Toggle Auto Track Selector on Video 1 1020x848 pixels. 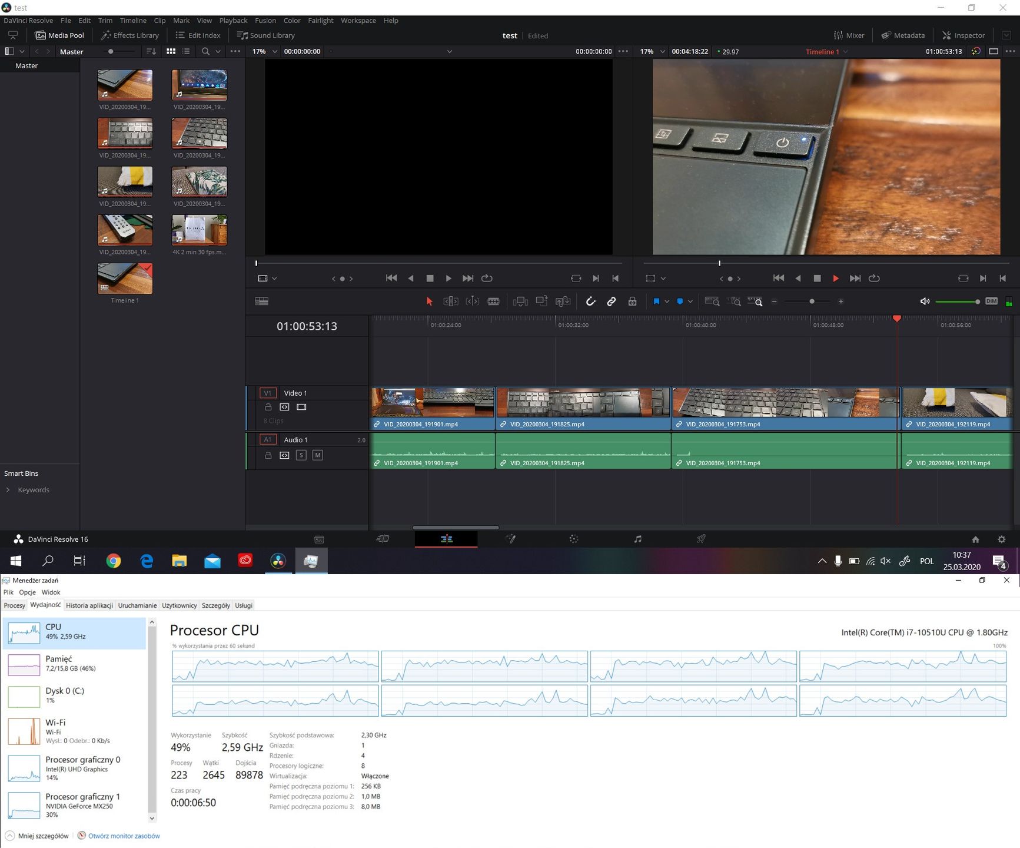[x=284, y=407]
